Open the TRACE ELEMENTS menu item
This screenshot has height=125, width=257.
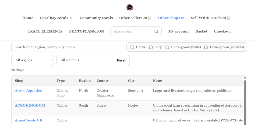tap(45, 31)
